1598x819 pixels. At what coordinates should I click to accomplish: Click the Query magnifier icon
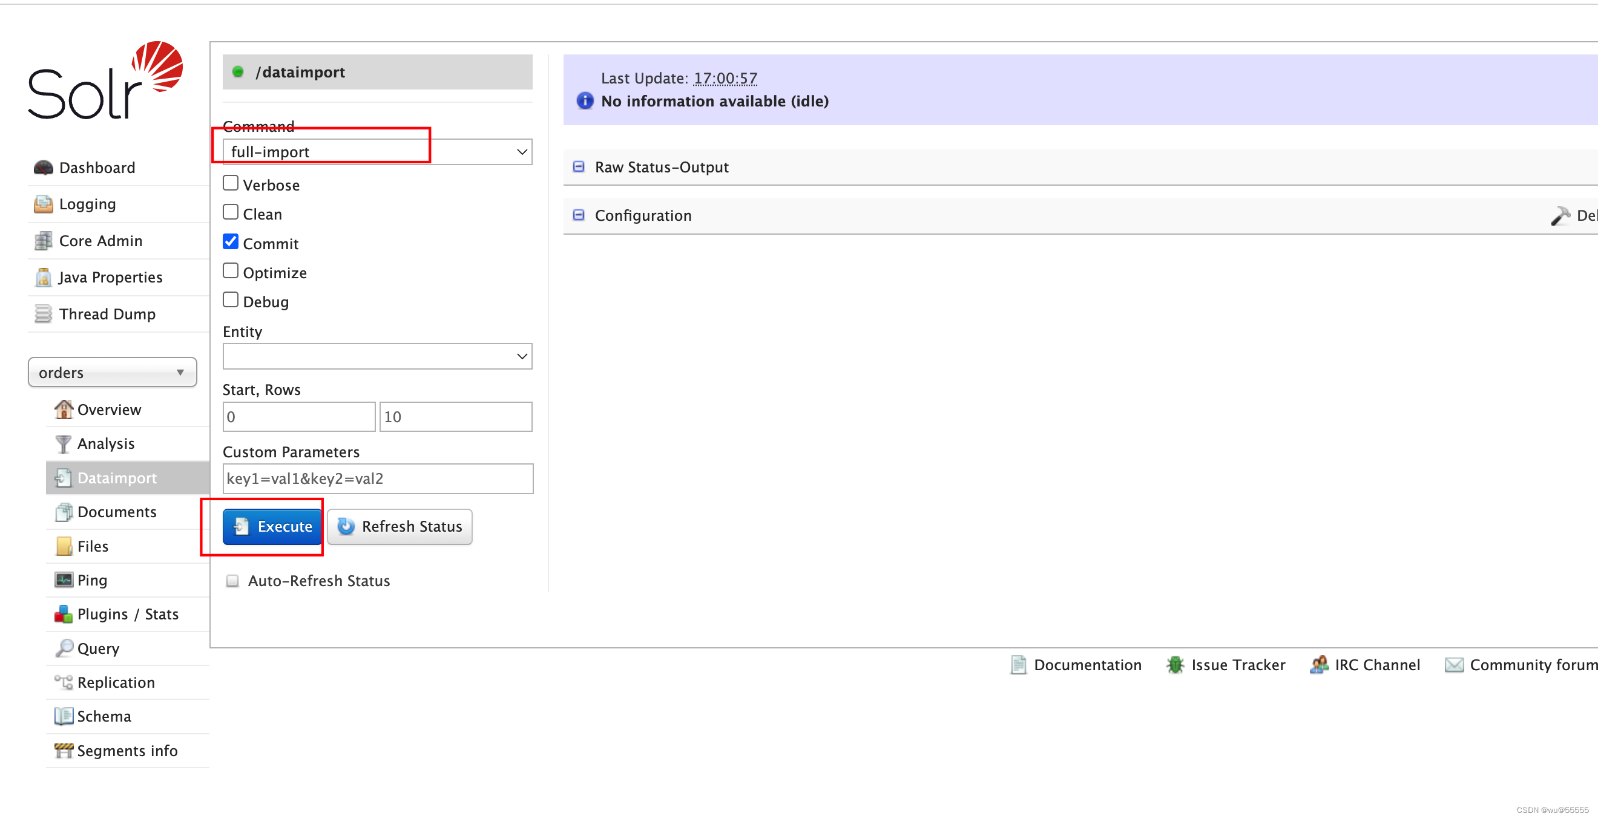click(64, 648)
